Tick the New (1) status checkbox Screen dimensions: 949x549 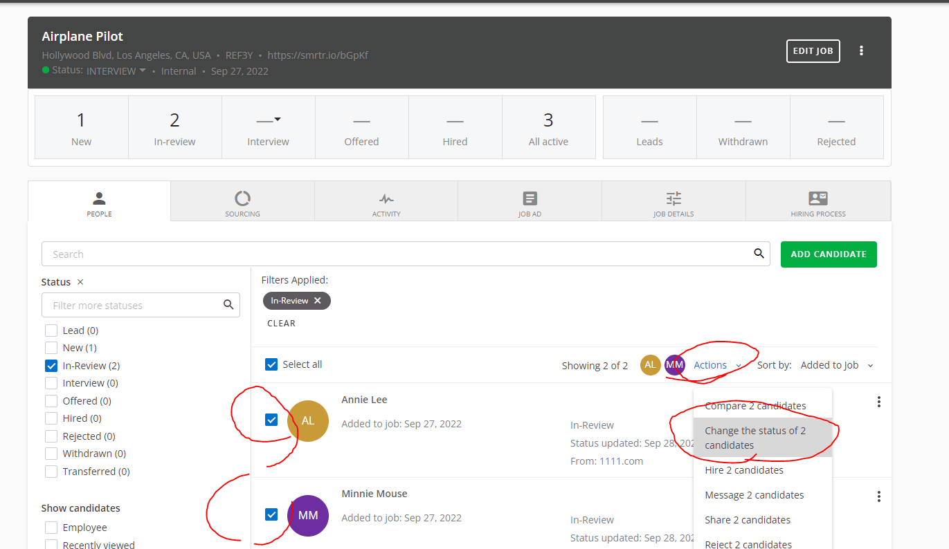(x=51, y=348)
